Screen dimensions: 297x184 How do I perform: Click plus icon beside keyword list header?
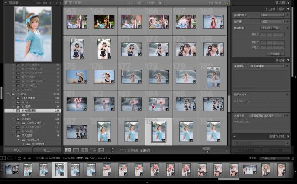click(x=234, y=136)
